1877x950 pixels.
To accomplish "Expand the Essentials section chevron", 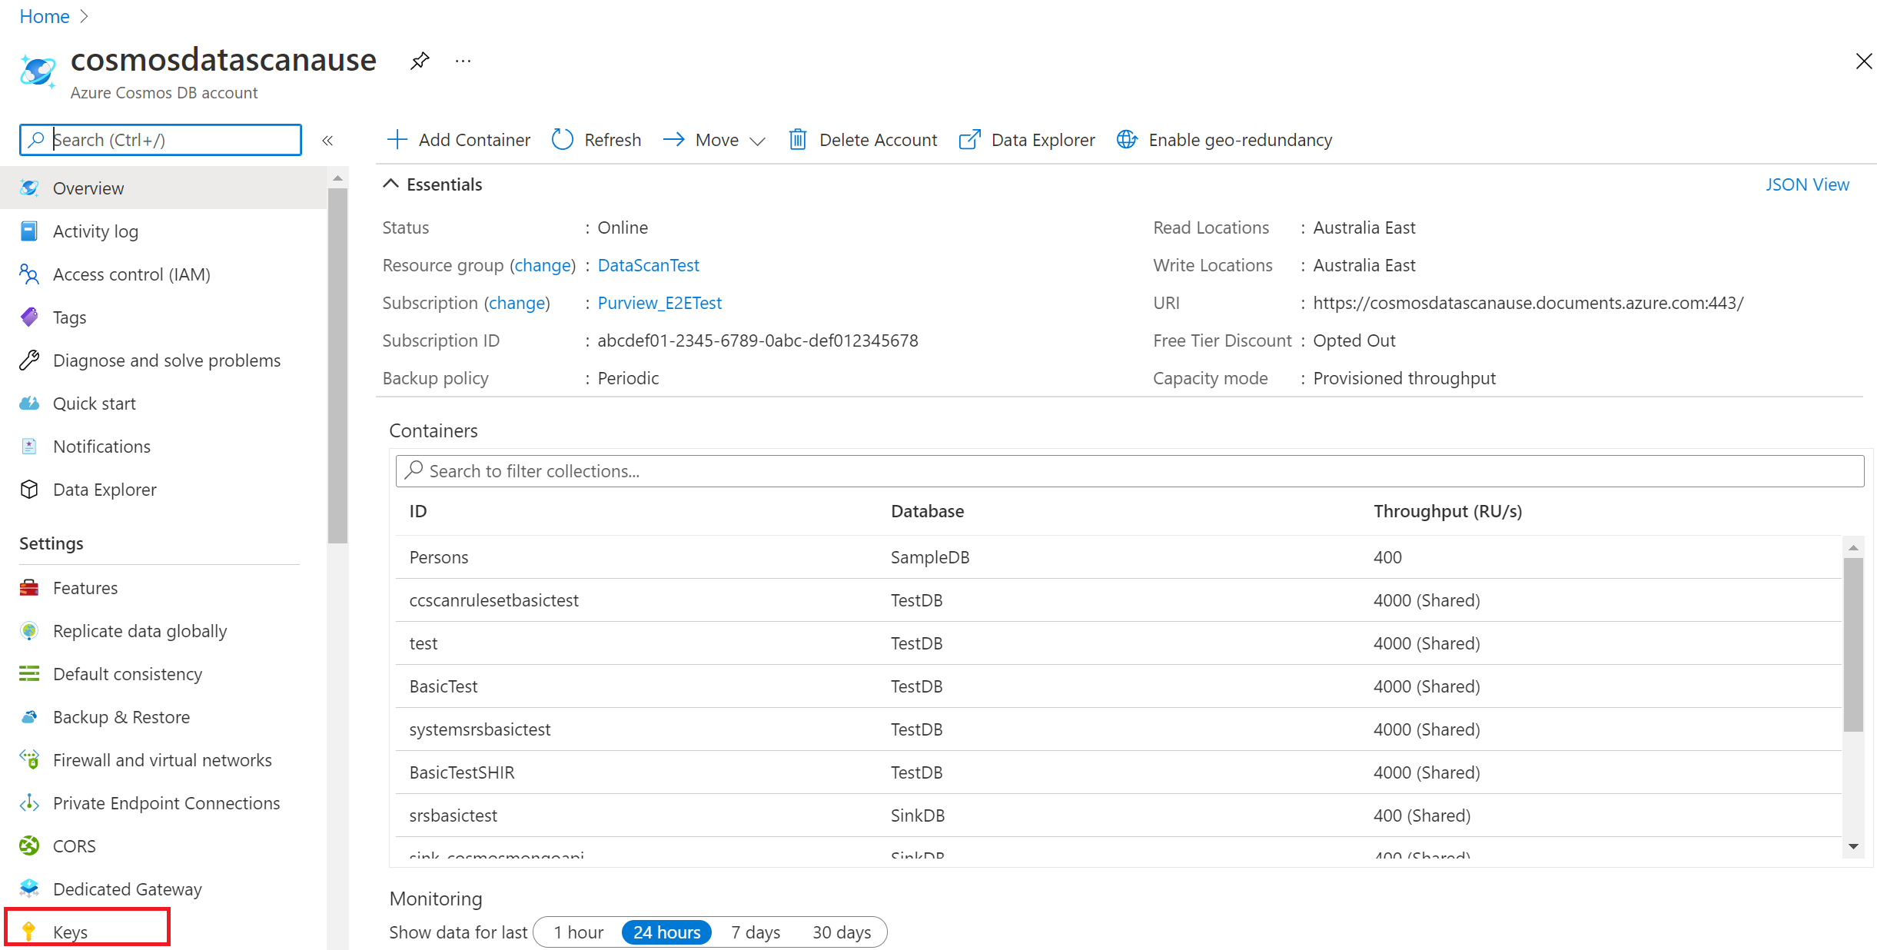I will pyautogui.click(x=390, y=184).
